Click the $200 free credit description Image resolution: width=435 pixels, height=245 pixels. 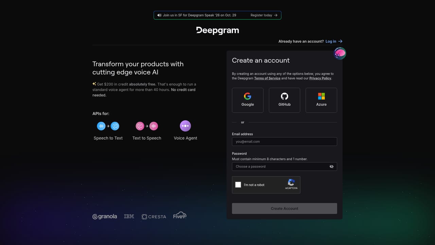[x=144, y=89]
